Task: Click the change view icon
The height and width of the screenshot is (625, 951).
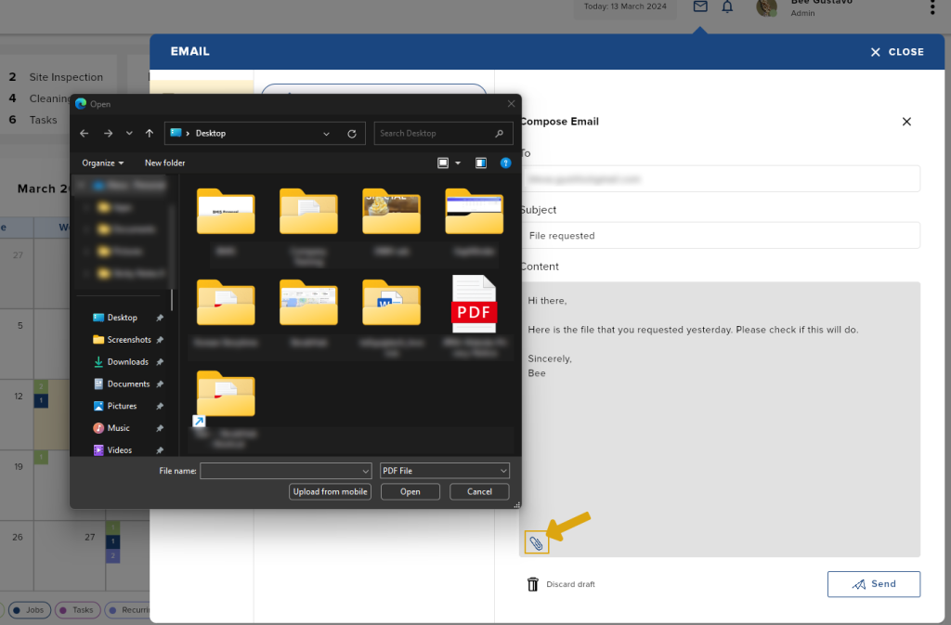Action: point(443,163)
